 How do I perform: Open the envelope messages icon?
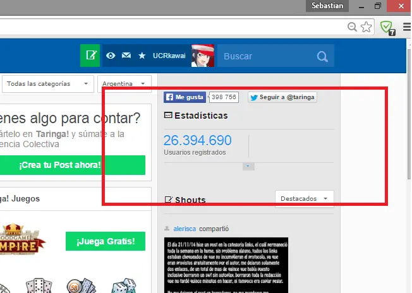click(x=126, y=56)
